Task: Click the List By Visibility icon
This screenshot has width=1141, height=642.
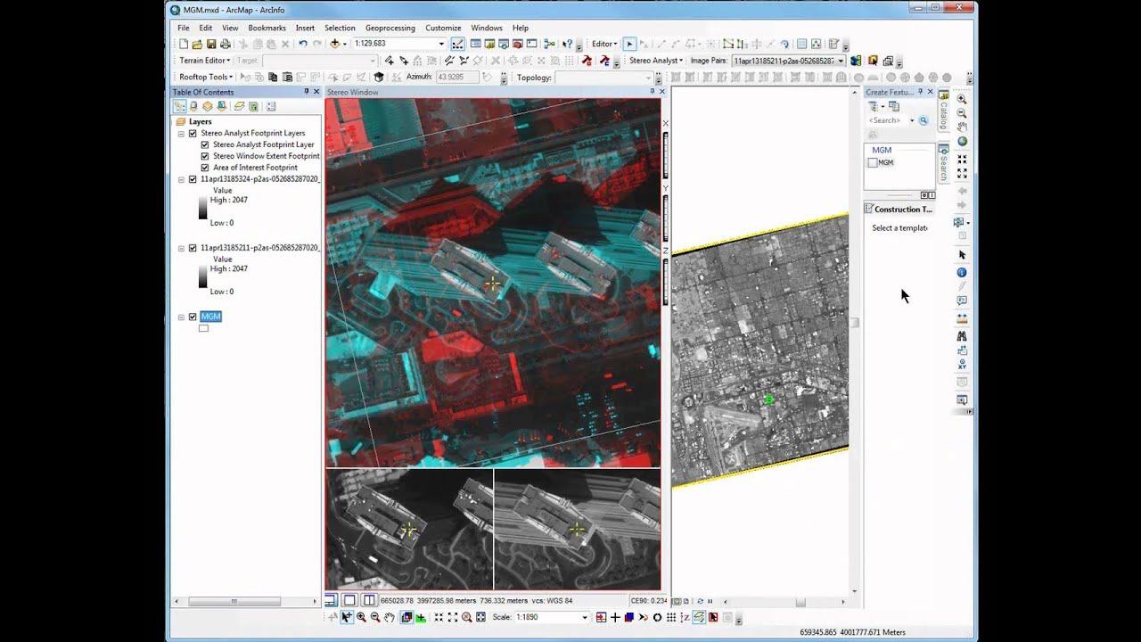Action: tap(207, 106)
